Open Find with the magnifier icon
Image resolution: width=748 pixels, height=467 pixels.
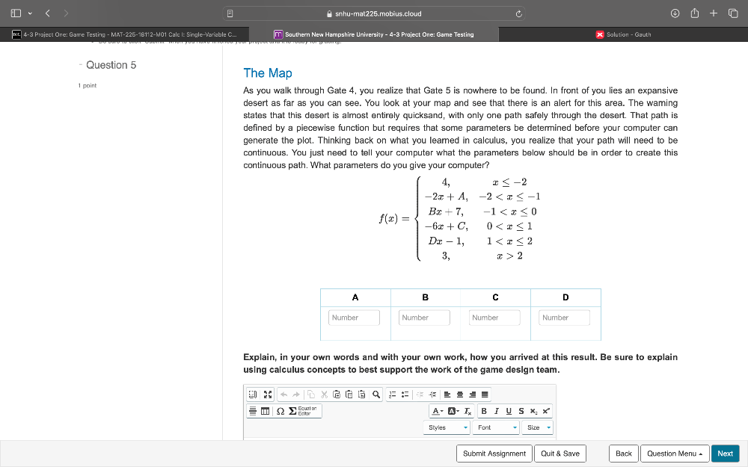pyautogui.click(x=376, y=395)
